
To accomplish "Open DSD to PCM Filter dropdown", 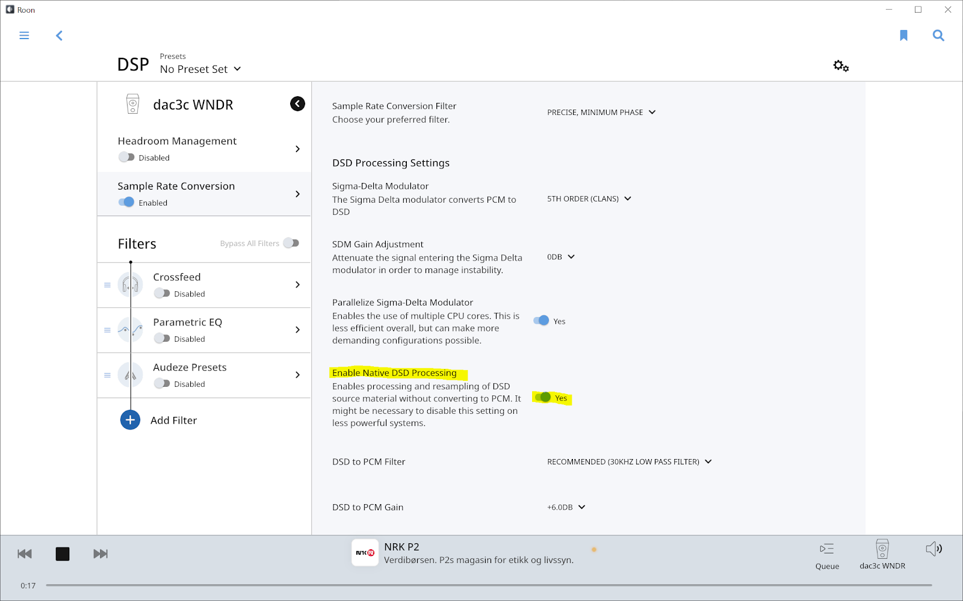I will click(630, 462).
